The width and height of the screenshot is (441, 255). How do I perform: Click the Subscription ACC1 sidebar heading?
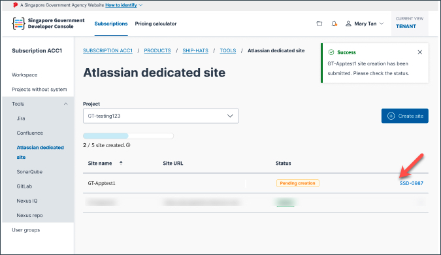coord(37,50)
